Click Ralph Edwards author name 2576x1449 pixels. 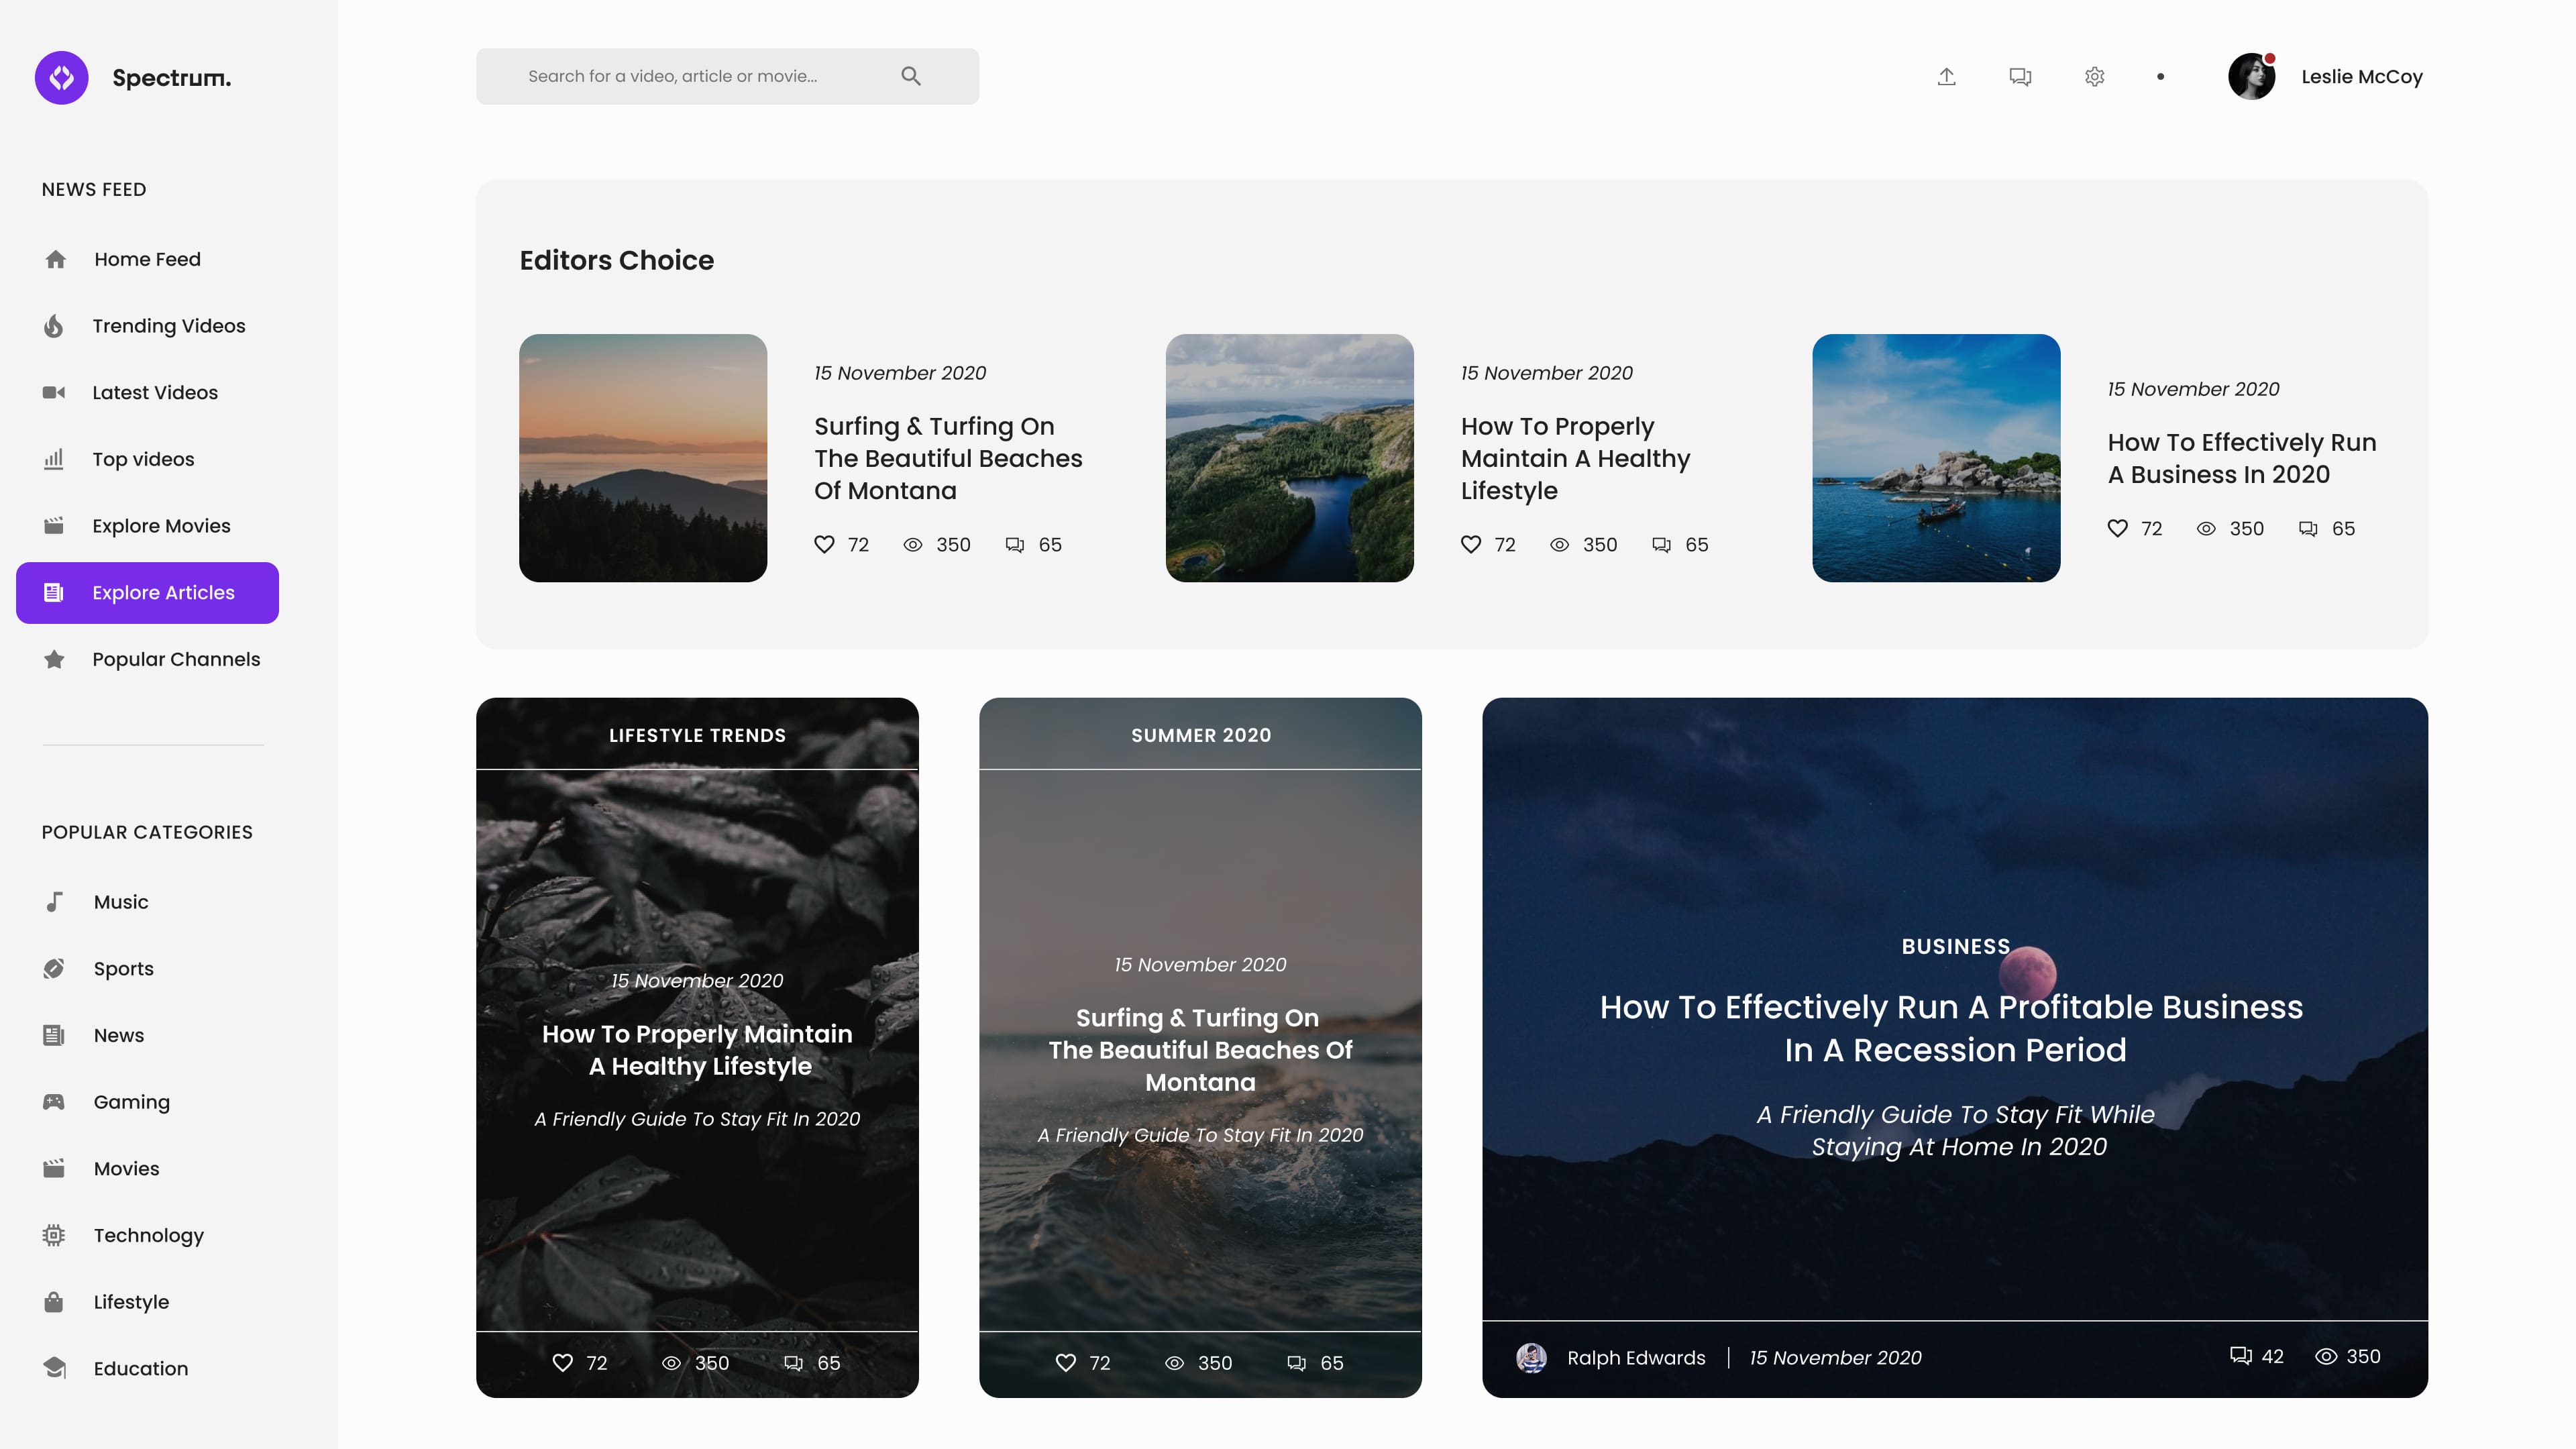click(1636, 1358)
